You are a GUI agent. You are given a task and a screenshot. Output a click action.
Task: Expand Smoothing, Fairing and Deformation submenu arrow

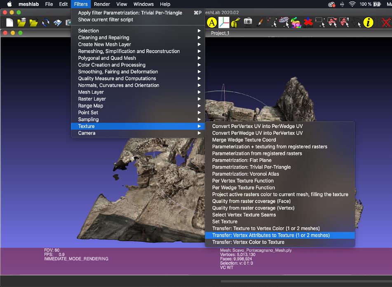199,72
